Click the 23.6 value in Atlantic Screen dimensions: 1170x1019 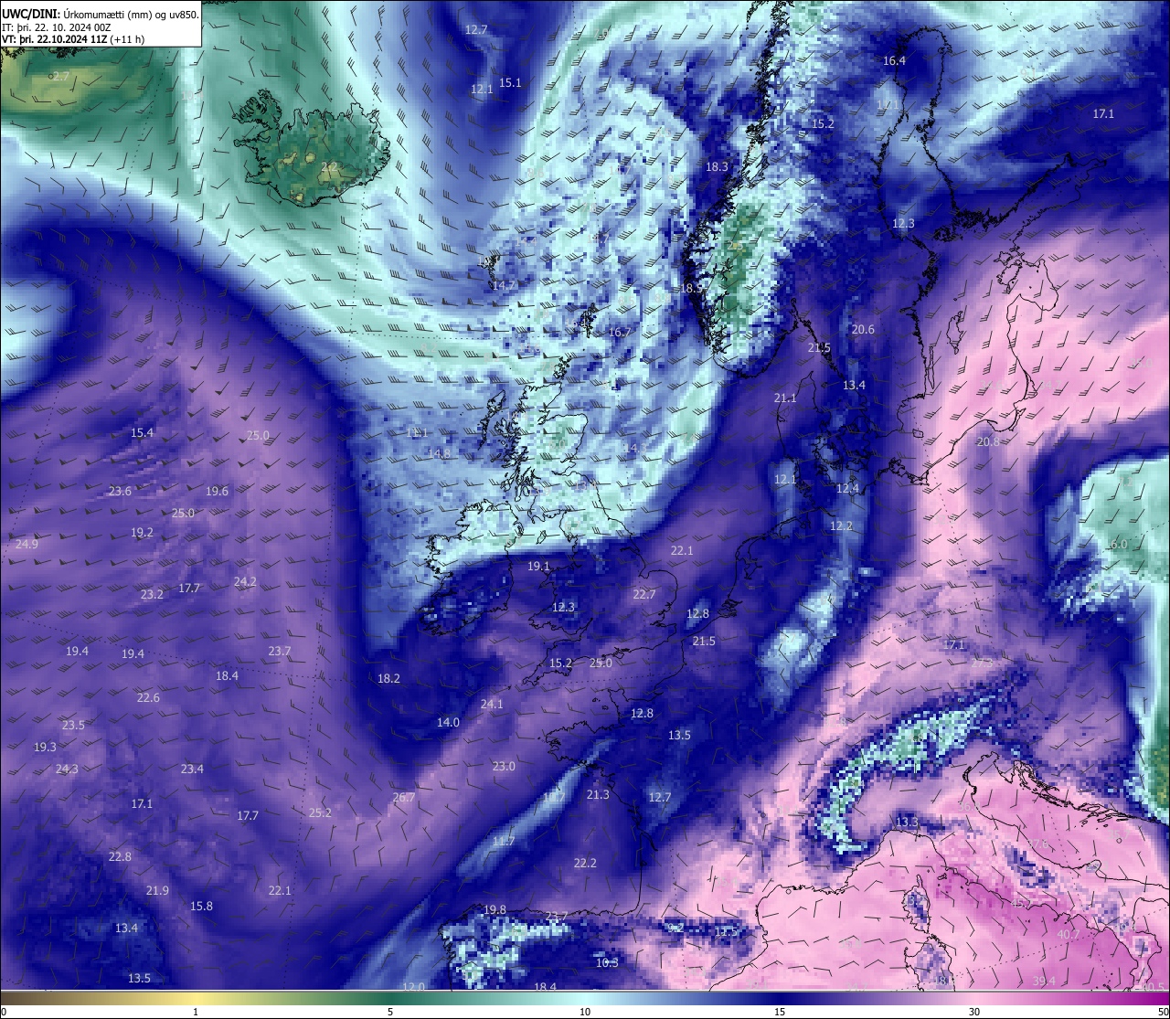[120, 491]
